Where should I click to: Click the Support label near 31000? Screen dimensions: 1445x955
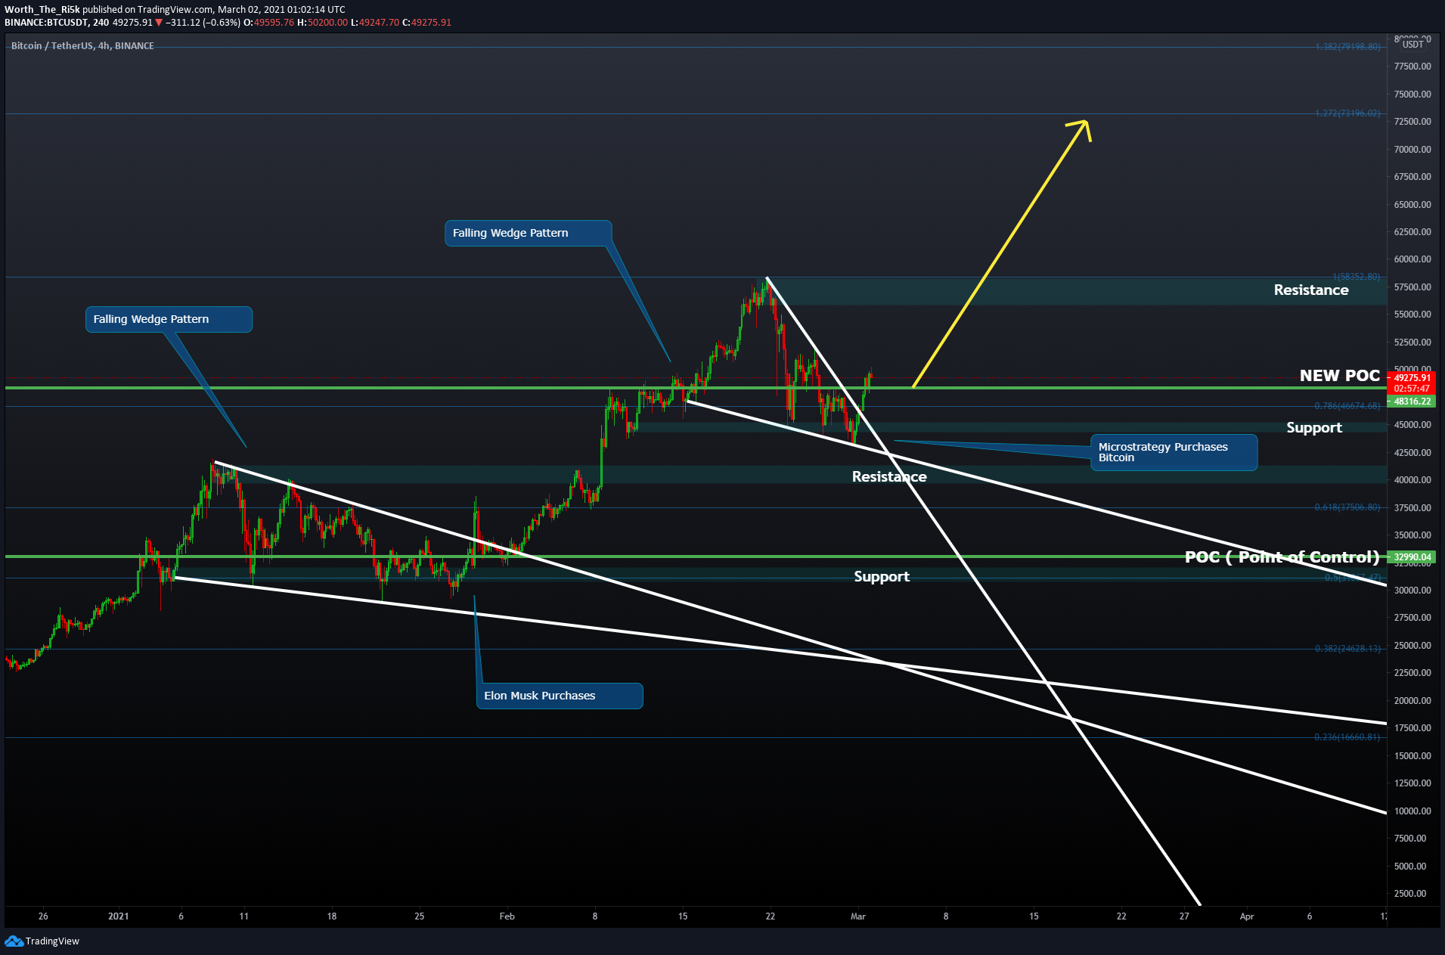(881, 577)
